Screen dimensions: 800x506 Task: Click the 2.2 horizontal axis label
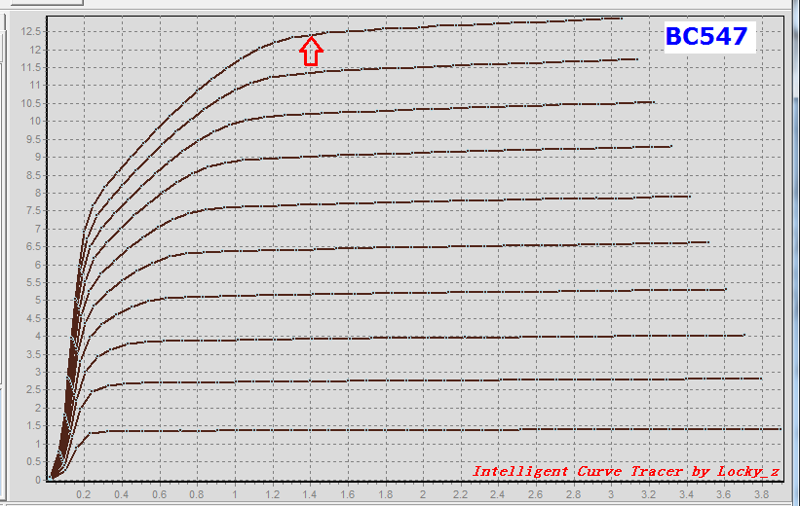pyautogui.click(x=460, y=494)
